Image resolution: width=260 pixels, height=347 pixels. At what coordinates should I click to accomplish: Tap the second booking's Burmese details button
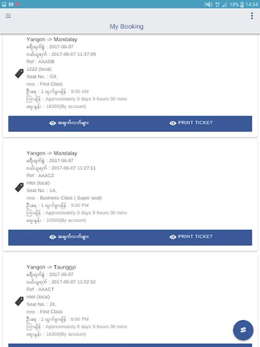point(69,238)
